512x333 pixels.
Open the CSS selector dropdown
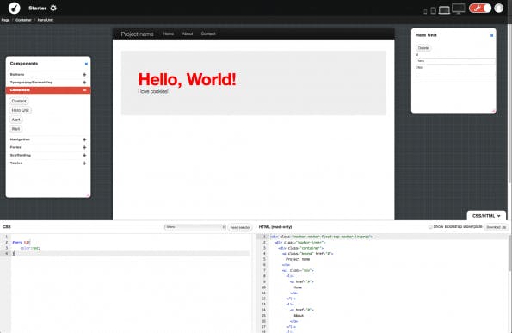195,227
